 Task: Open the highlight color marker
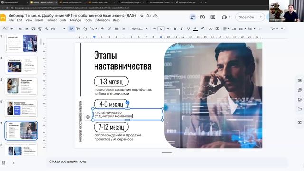point(202,28)
